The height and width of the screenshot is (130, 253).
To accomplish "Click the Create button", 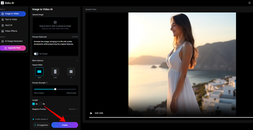I will pos(65,125).
